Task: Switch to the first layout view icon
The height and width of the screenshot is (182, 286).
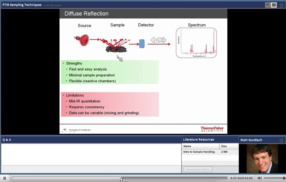Action: tap(268, 5)
